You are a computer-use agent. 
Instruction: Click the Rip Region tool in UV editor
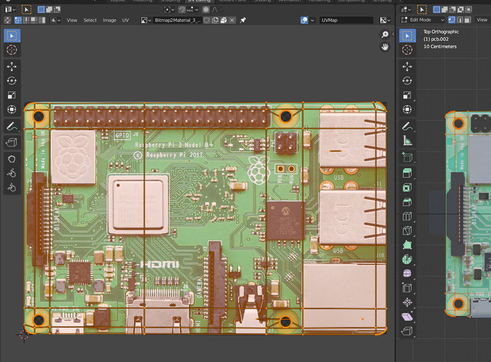(x=12, y=142)
